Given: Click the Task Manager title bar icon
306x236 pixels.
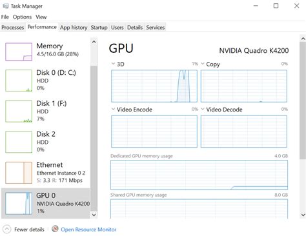Looking at the screenshot, I should click(x=5, y=6).
